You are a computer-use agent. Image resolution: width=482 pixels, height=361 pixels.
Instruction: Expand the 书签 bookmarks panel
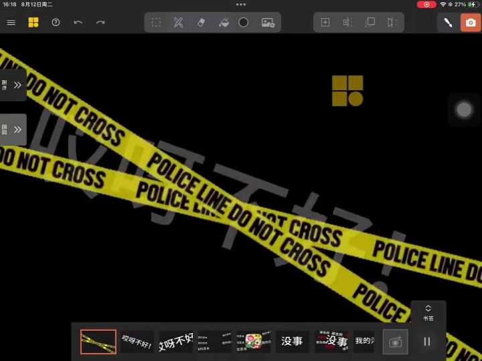pos(428,313)
